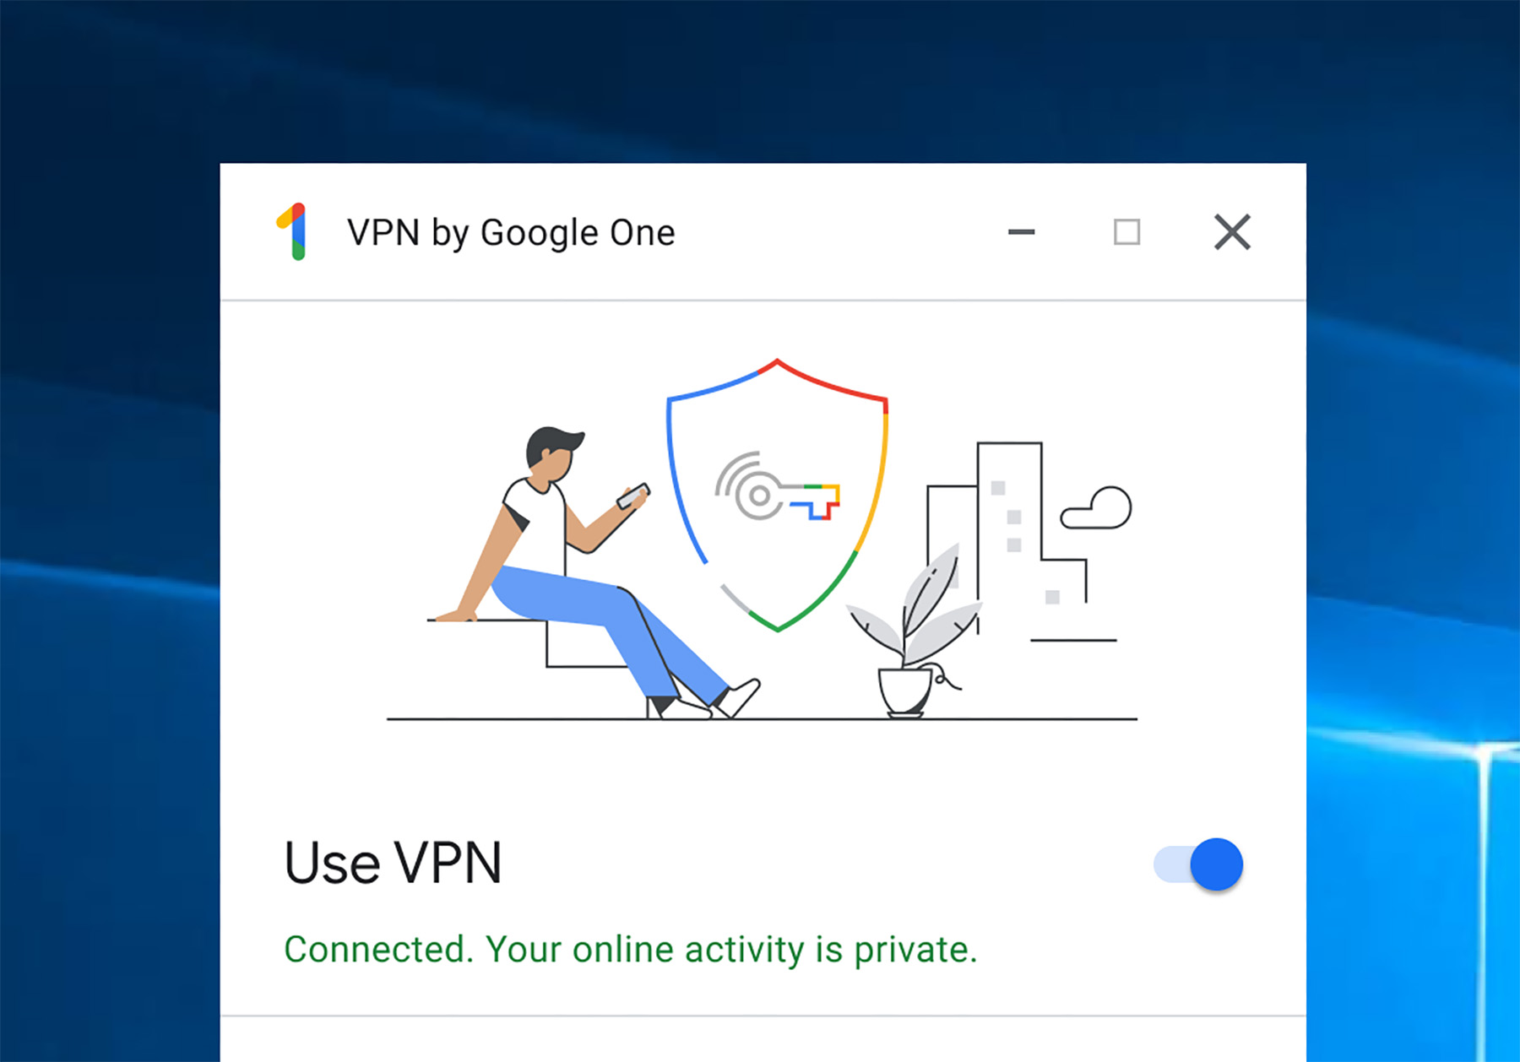Click the "VPN by Google One" title text
The image size is (1520, 1062).
click(x=511, y=232)
